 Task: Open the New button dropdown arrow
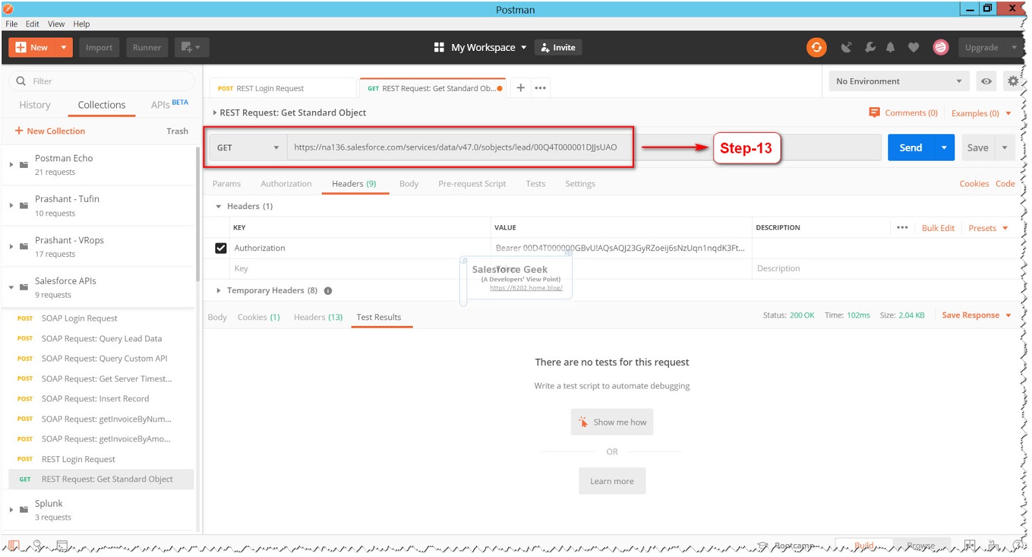point(63,47)
